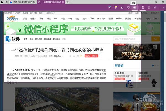This screenshot has height=111, width=166.
Task: Expand the 全国分站 dropdown
Action: pos(51,13)
